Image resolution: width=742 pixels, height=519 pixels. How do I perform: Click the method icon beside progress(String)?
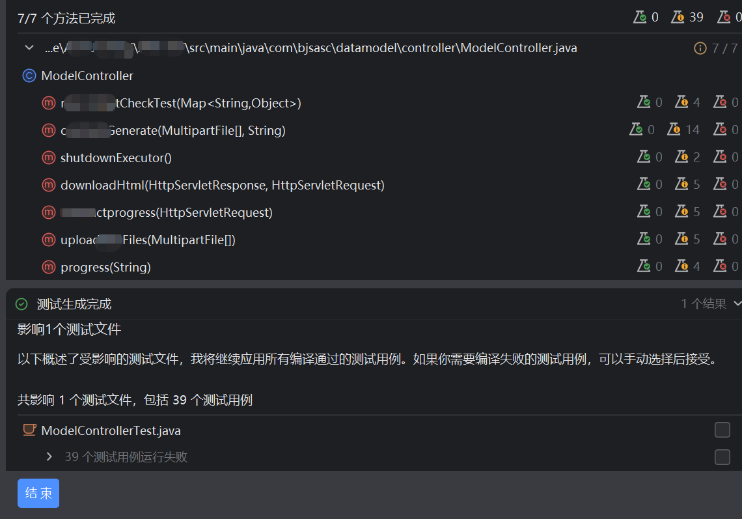(48, 266)
